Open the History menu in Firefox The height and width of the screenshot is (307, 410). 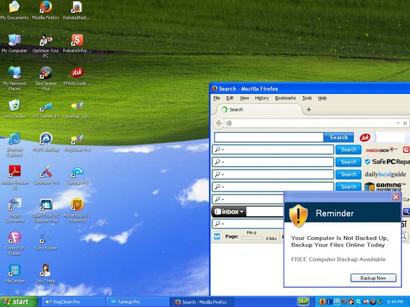[x=262, y=98]
